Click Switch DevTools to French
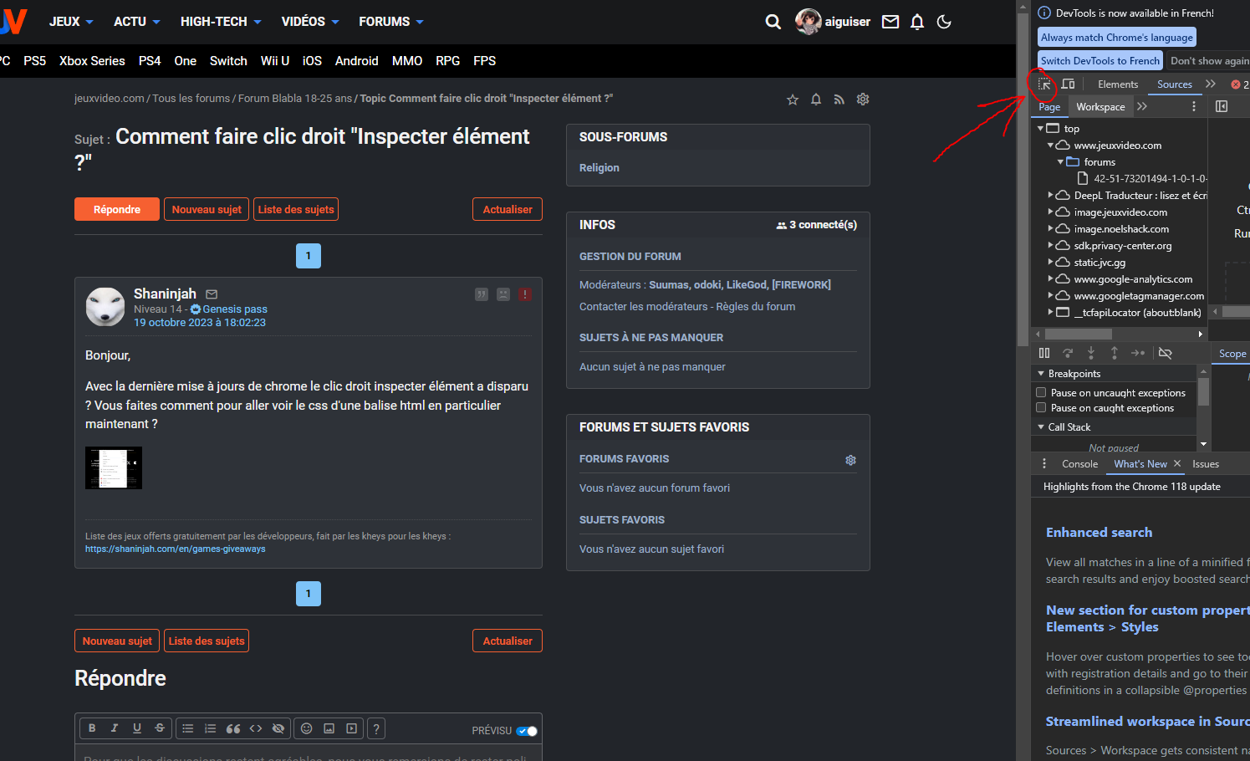The image size is (1250, 761). point(1099,61)
